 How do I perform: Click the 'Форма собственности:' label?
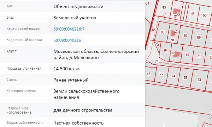point(25,123)
